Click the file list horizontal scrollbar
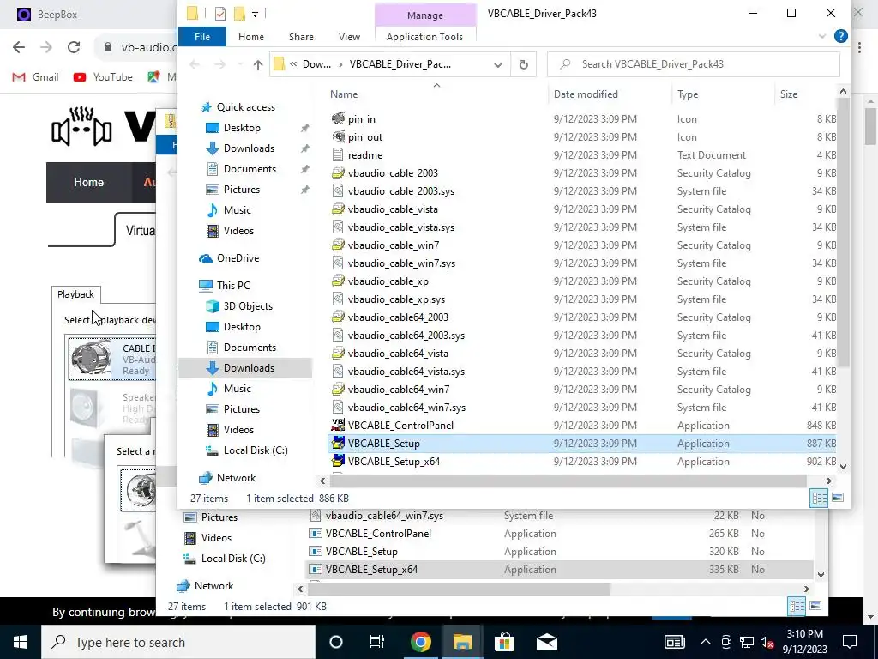Screen dimensions: 878x659 click(568, 481)
